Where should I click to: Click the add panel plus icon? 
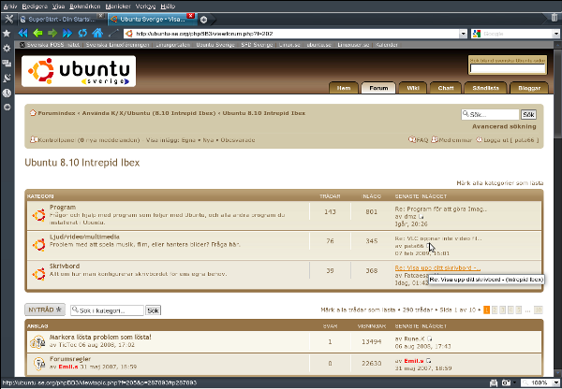point(7,107)
